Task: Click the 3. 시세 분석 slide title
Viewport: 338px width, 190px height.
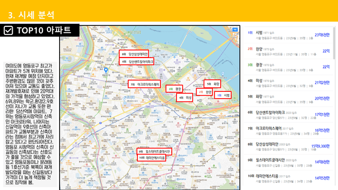Action: [x=31, y=15]
